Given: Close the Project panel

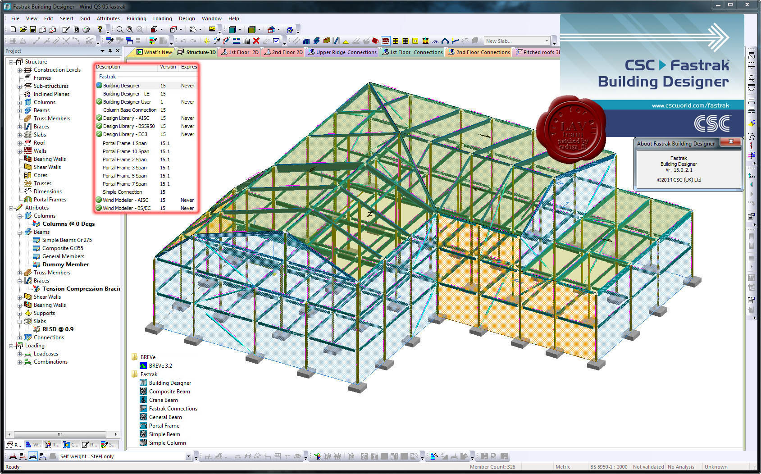Looking at the screenshot, I should pos(118,51).
